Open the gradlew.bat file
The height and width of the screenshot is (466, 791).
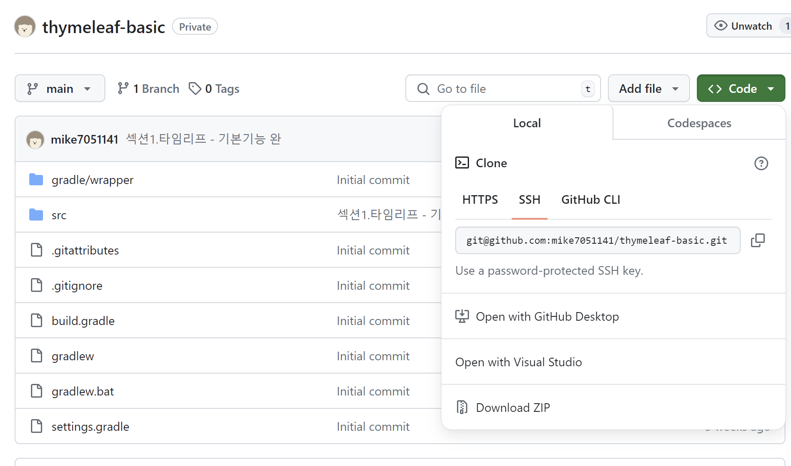click(83, 391)
